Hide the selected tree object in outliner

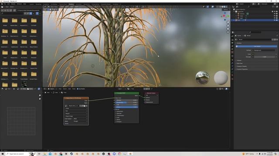pos(275,20)
